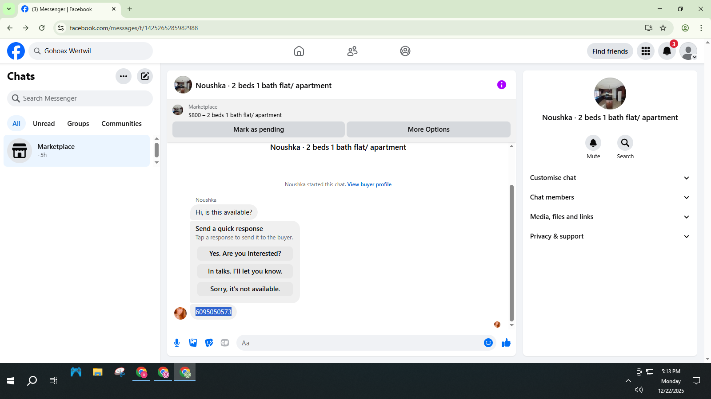Send 'In talks. I'll let you know.' response
Screen dimensions: 711x399
pyautogui.click(x=245, y=271)
